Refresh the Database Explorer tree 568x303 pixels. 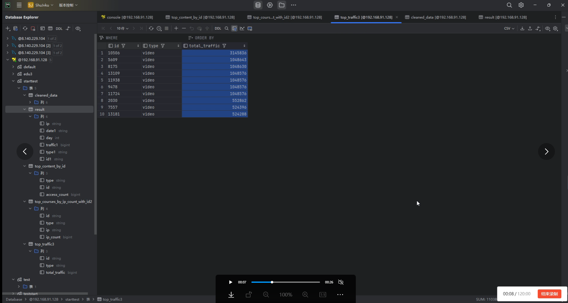[x=25, y=28]
